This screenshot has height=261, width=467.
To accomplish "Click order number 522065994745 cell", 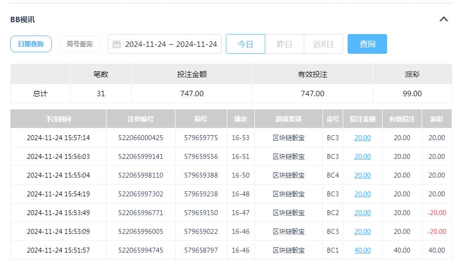I will 141,250.
